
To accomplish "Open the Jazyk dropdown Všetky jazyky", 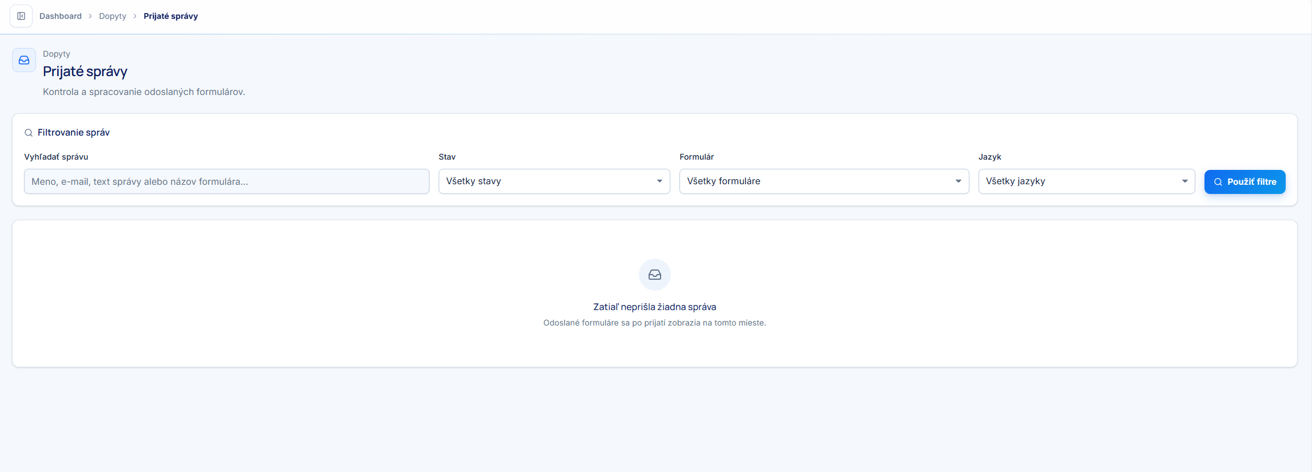I will click(1087, 181).
